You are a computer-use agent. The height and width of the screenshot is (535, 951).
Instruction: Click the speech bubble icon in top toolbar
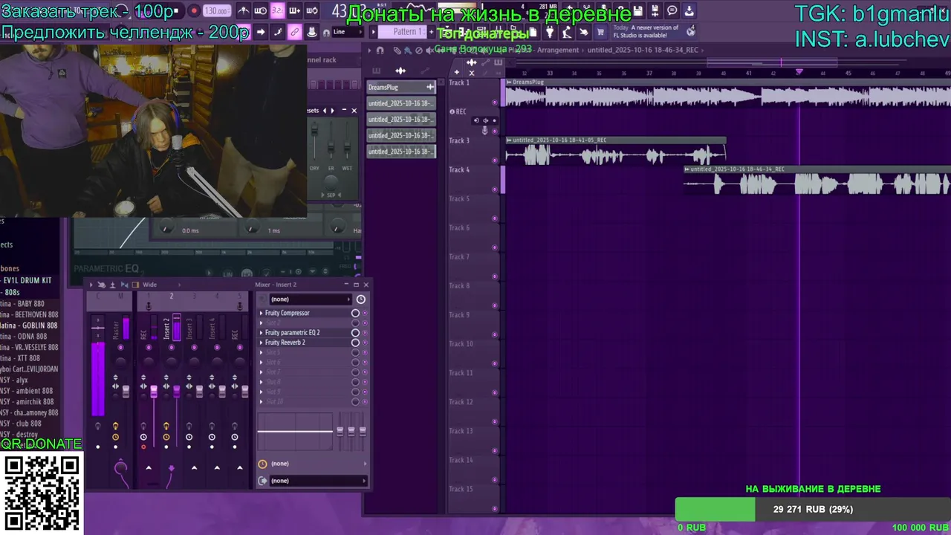[x=672, y=10]
